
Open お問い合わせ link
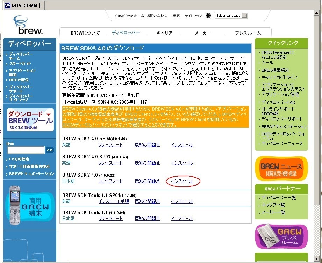pos(157,16)
